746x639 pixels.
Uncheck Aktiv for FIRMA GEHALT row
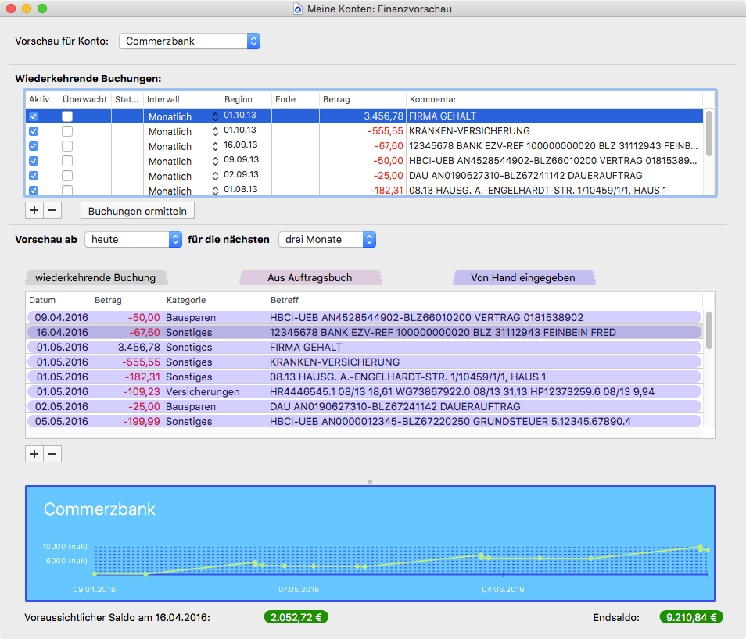tap(34, 116)
